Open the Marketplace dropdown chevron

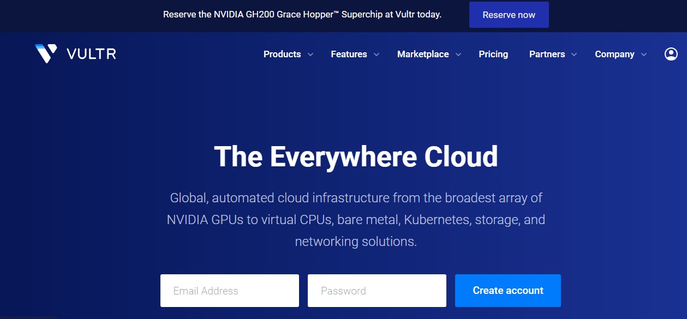(x=458, y=55)
